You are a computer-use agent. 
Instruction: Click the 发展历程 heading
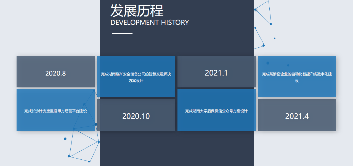(x=137, y=11)
